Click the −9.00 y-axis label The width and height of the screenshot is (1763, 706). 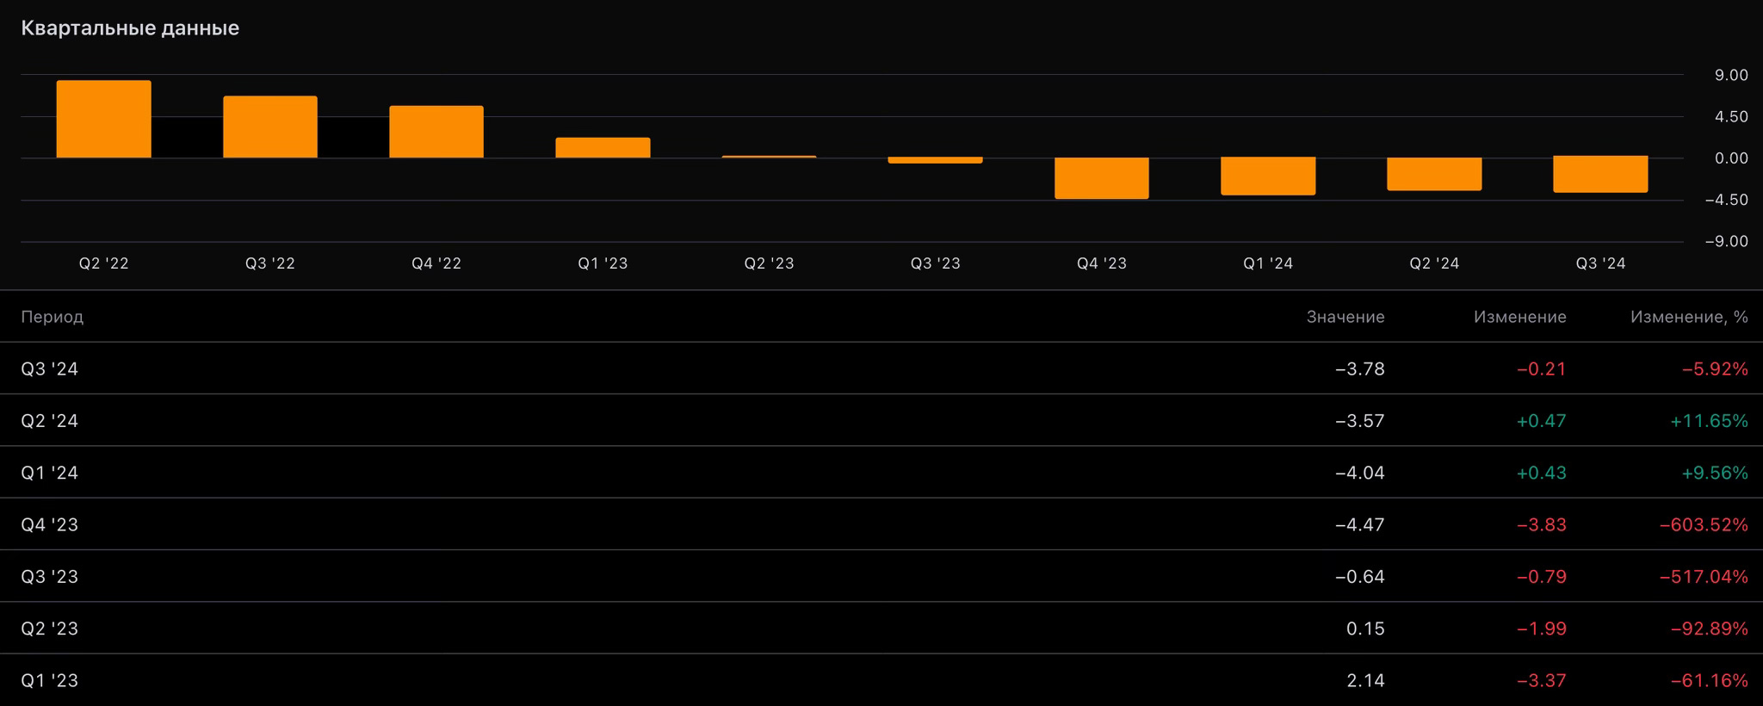tap(1726, 241)
